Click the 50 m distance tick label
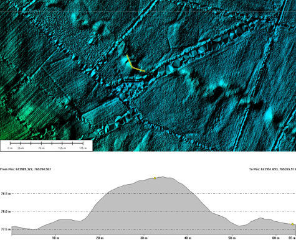The width and height of the screenshot is (296, 240). [232, 238]
